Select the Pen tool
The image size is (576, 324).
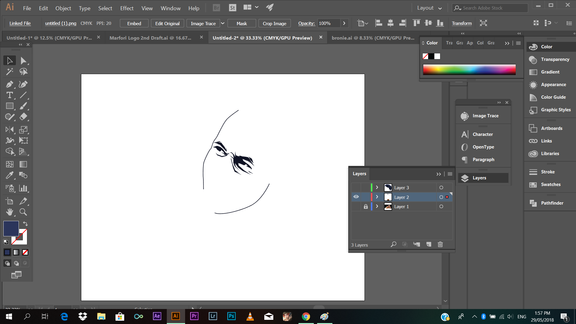[x=10, y=84]
